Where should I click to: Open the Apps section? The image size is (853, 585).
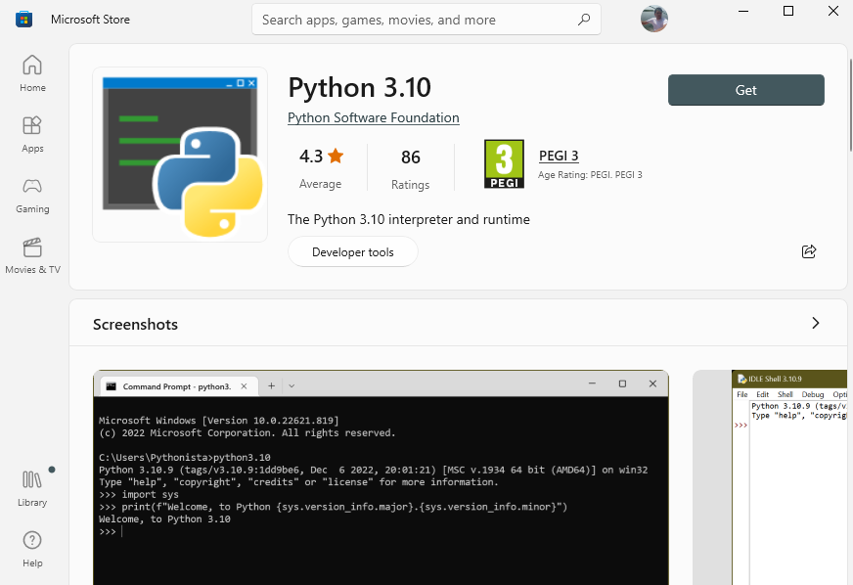(x=32, y=134)
